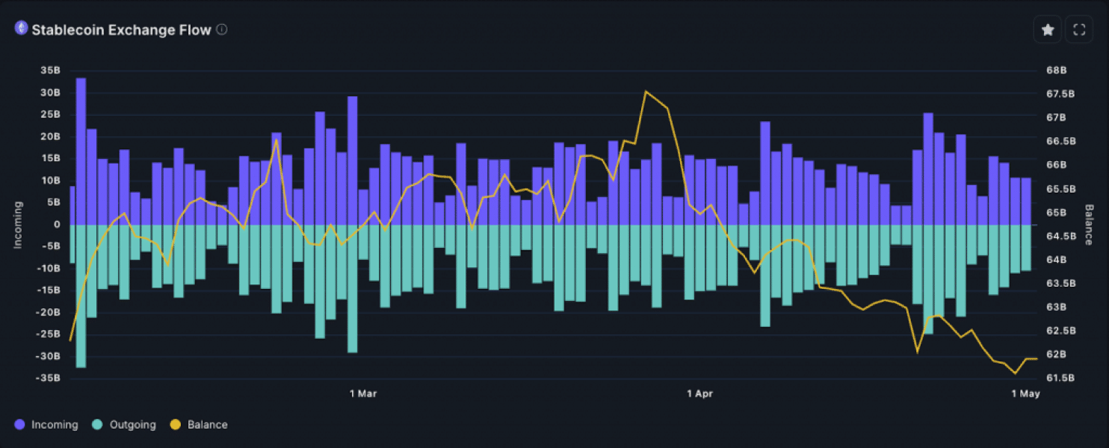Click the vertical Incoming axis title
This screenshot has height=448, width=1109.
click(18, 224)
